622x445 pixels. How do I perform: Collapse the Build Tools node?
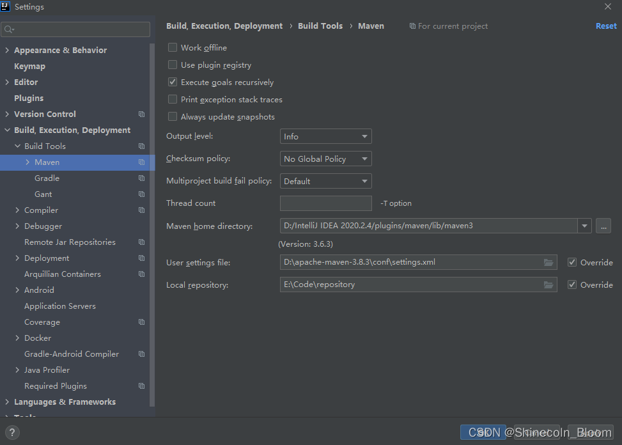point(17,146)
